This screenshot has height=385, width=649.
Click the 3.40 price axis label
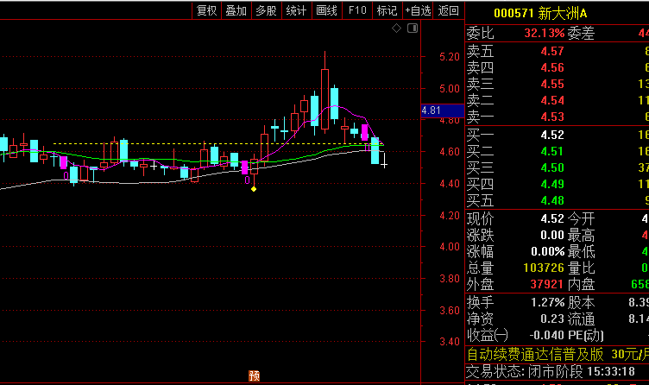click(x=450, y=342)
